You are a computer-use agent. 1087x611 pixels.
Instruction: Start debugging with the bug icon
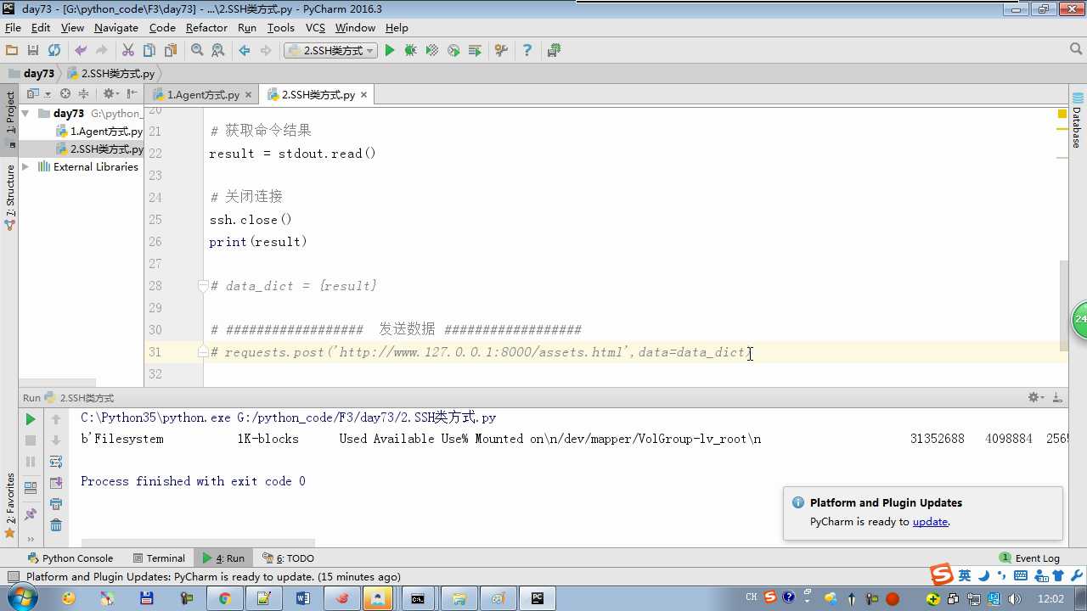[x=411, y=51]
